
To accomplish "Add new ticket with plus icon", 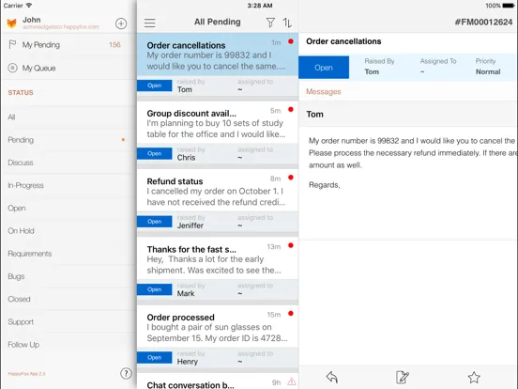I will click(x=121, y=23).
